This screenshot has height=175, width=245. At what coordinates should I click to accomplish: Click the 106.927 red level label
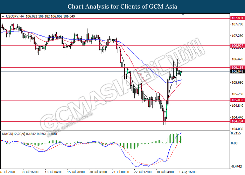coord(237,45)
